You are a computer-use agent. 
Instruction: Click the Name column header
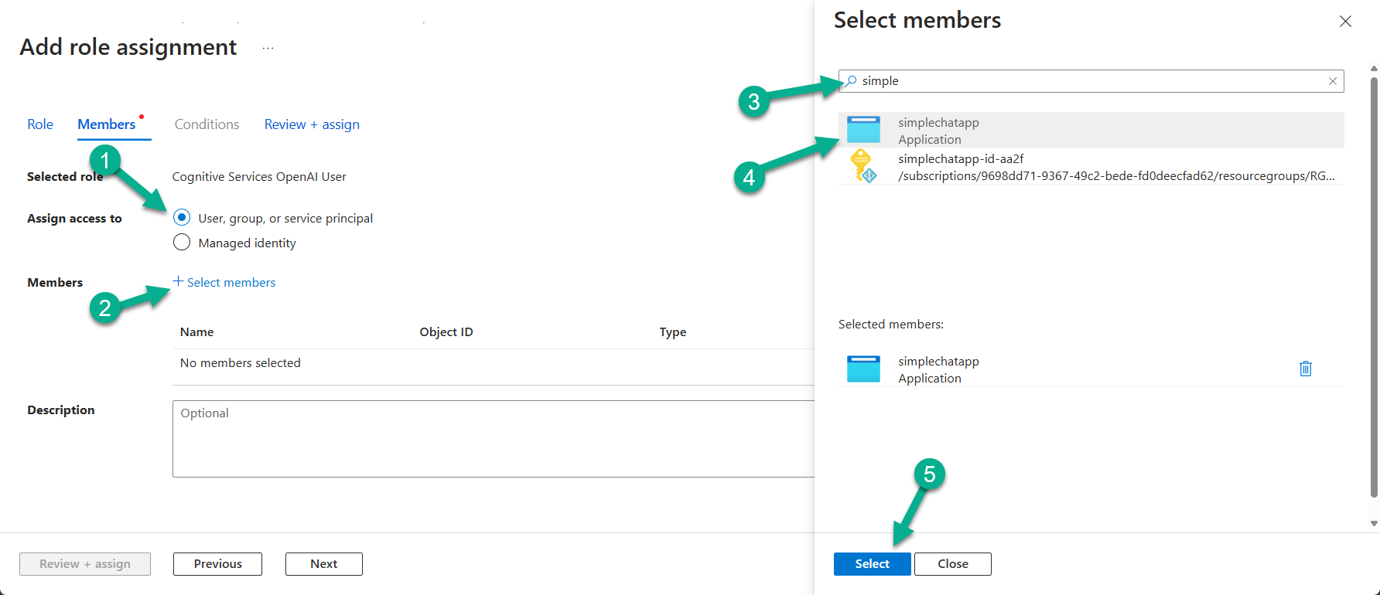click(x=196, y=332)
